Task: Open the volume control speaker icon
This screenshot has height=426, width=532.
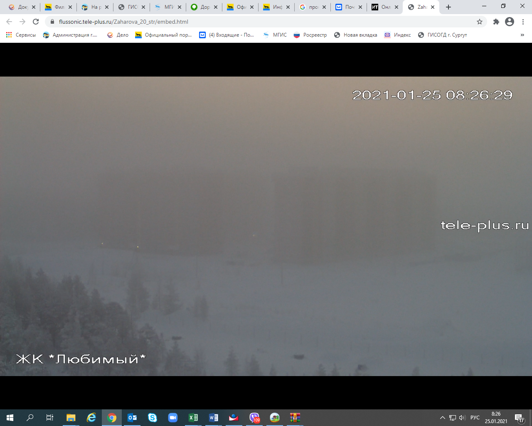Action: coord(462,418)
